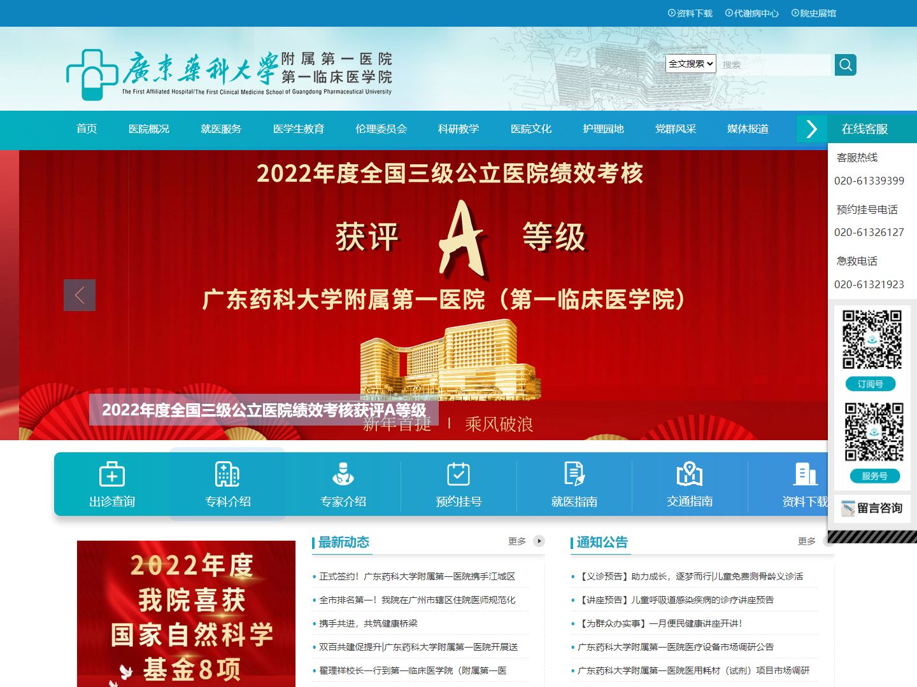
Task: Open news 翟理祥校长一行到第一临床医学院
Action: click(413, 670)
